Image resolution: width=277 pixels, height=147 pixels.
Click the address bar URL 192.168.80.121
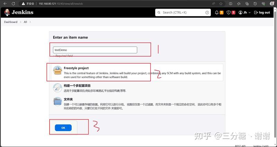click(61, 3)
